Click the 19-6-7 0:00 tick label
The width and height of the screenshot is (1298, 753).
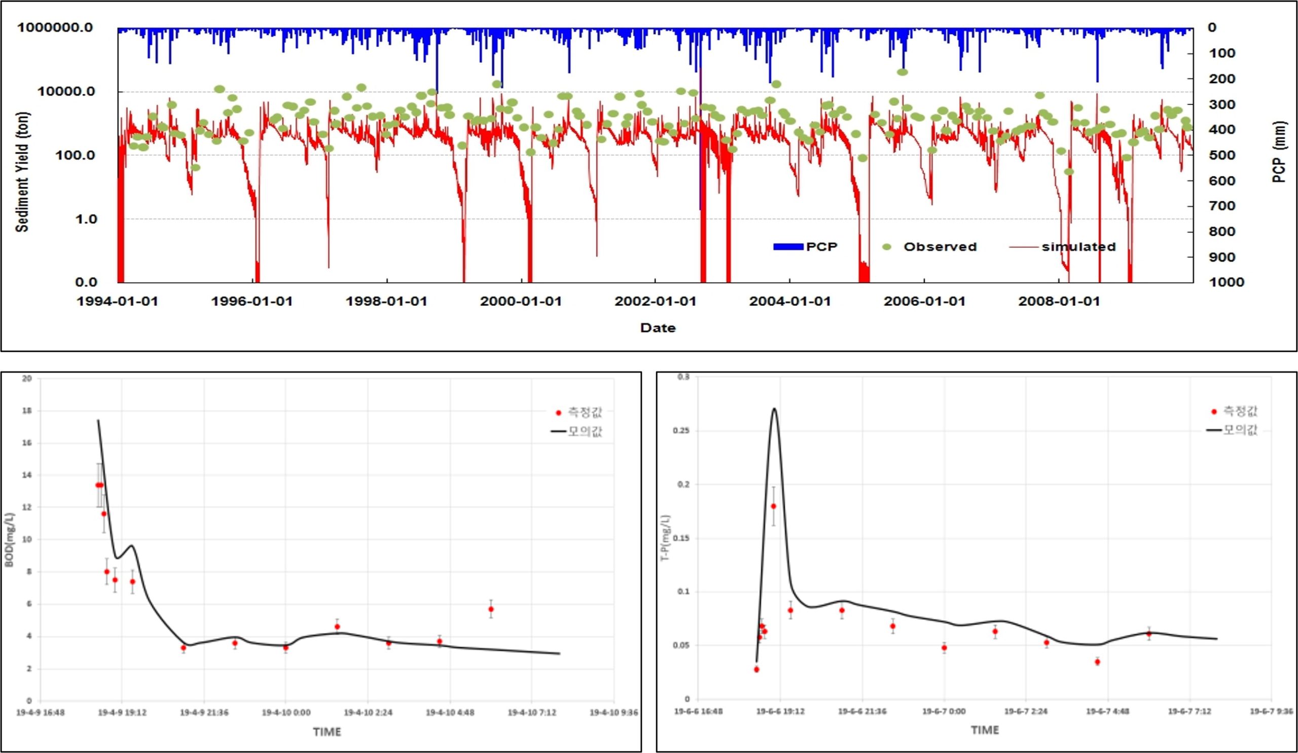pos(944,711)
